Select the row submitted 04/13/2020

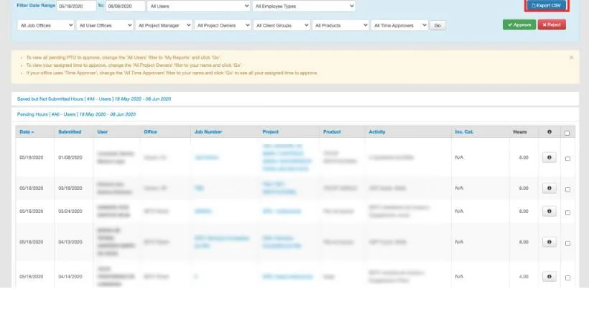click(x=567, y=243)
